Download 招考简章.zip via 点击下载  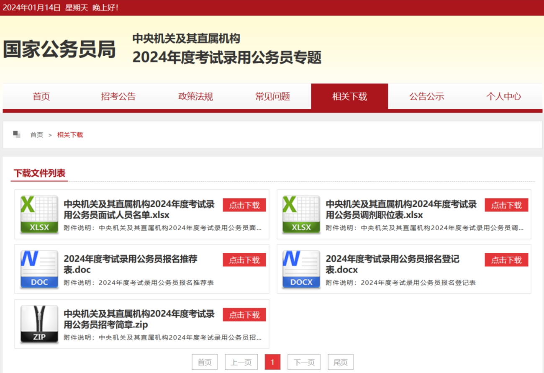point(244,315)
